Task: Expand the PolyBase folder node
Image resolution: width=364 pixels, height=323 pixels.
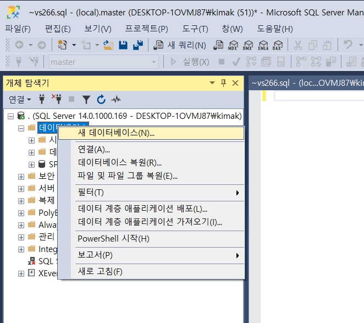Action: coord(21,213)
